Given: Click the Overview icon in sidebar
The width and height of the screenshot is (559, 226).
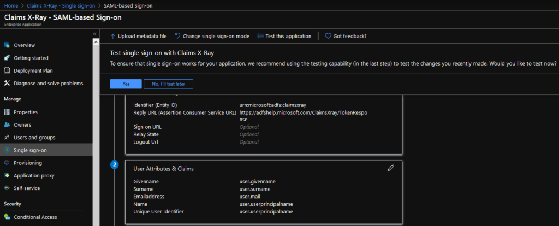Looking at the screenshot, I should [7, 45].
